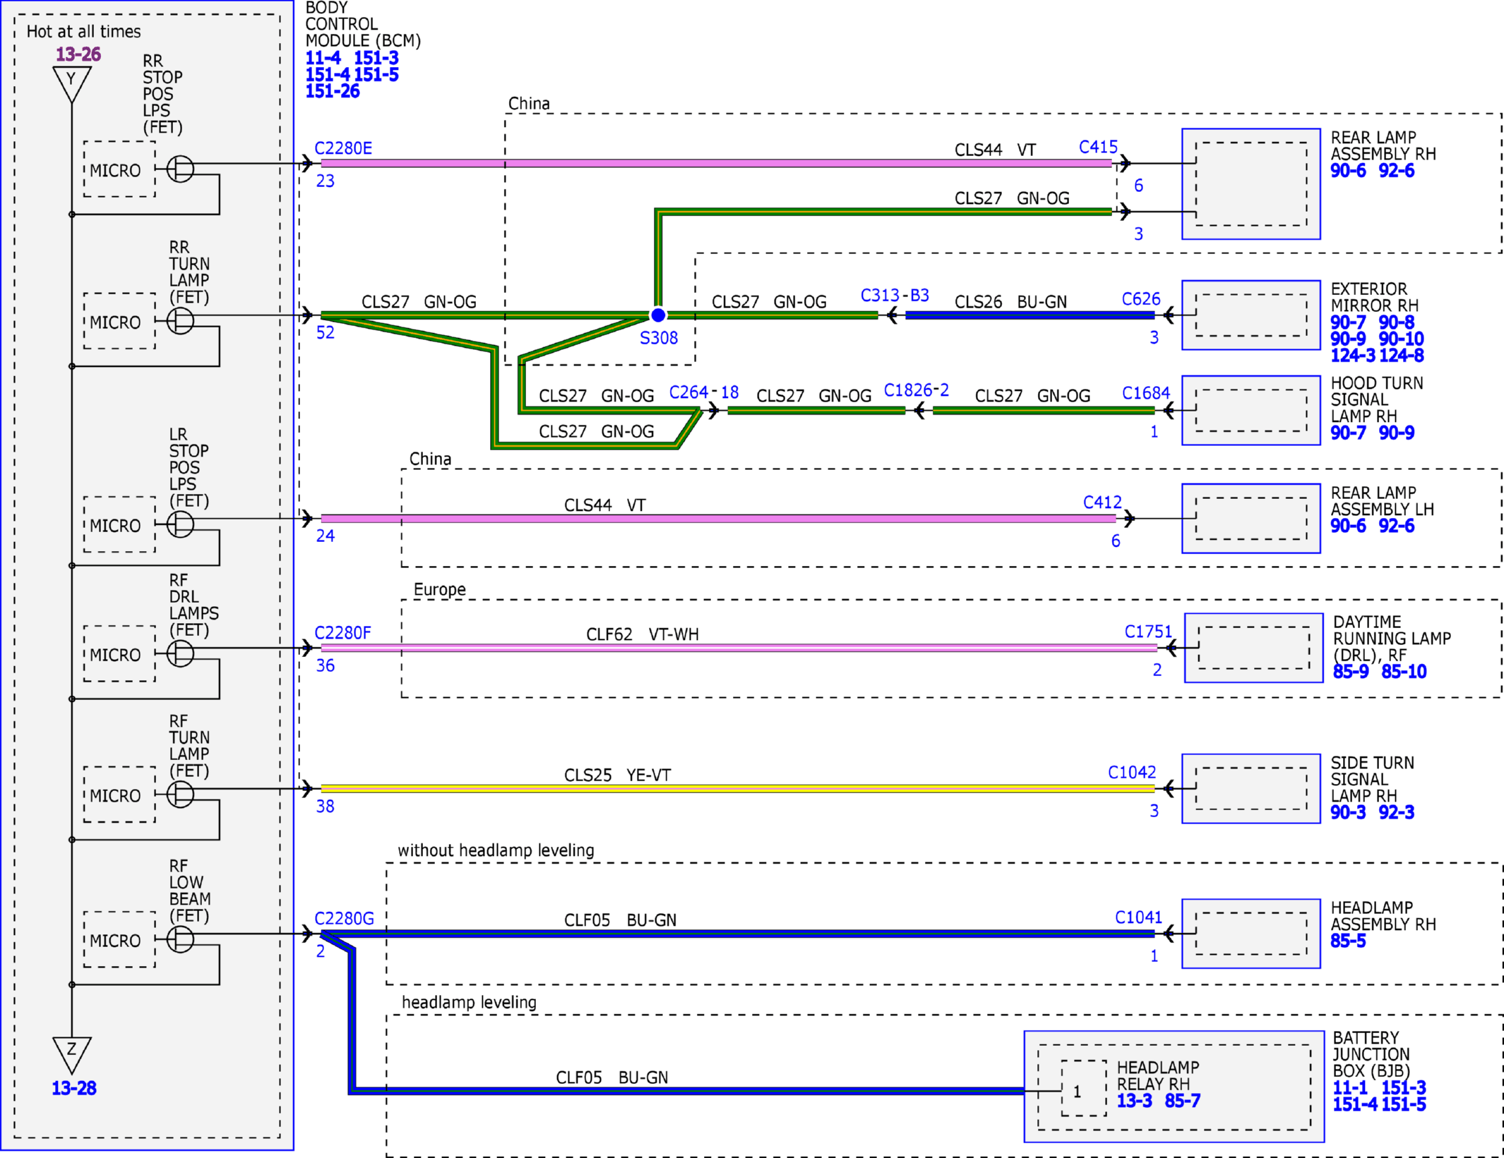Open connector C2280G label

pos(345,919)
